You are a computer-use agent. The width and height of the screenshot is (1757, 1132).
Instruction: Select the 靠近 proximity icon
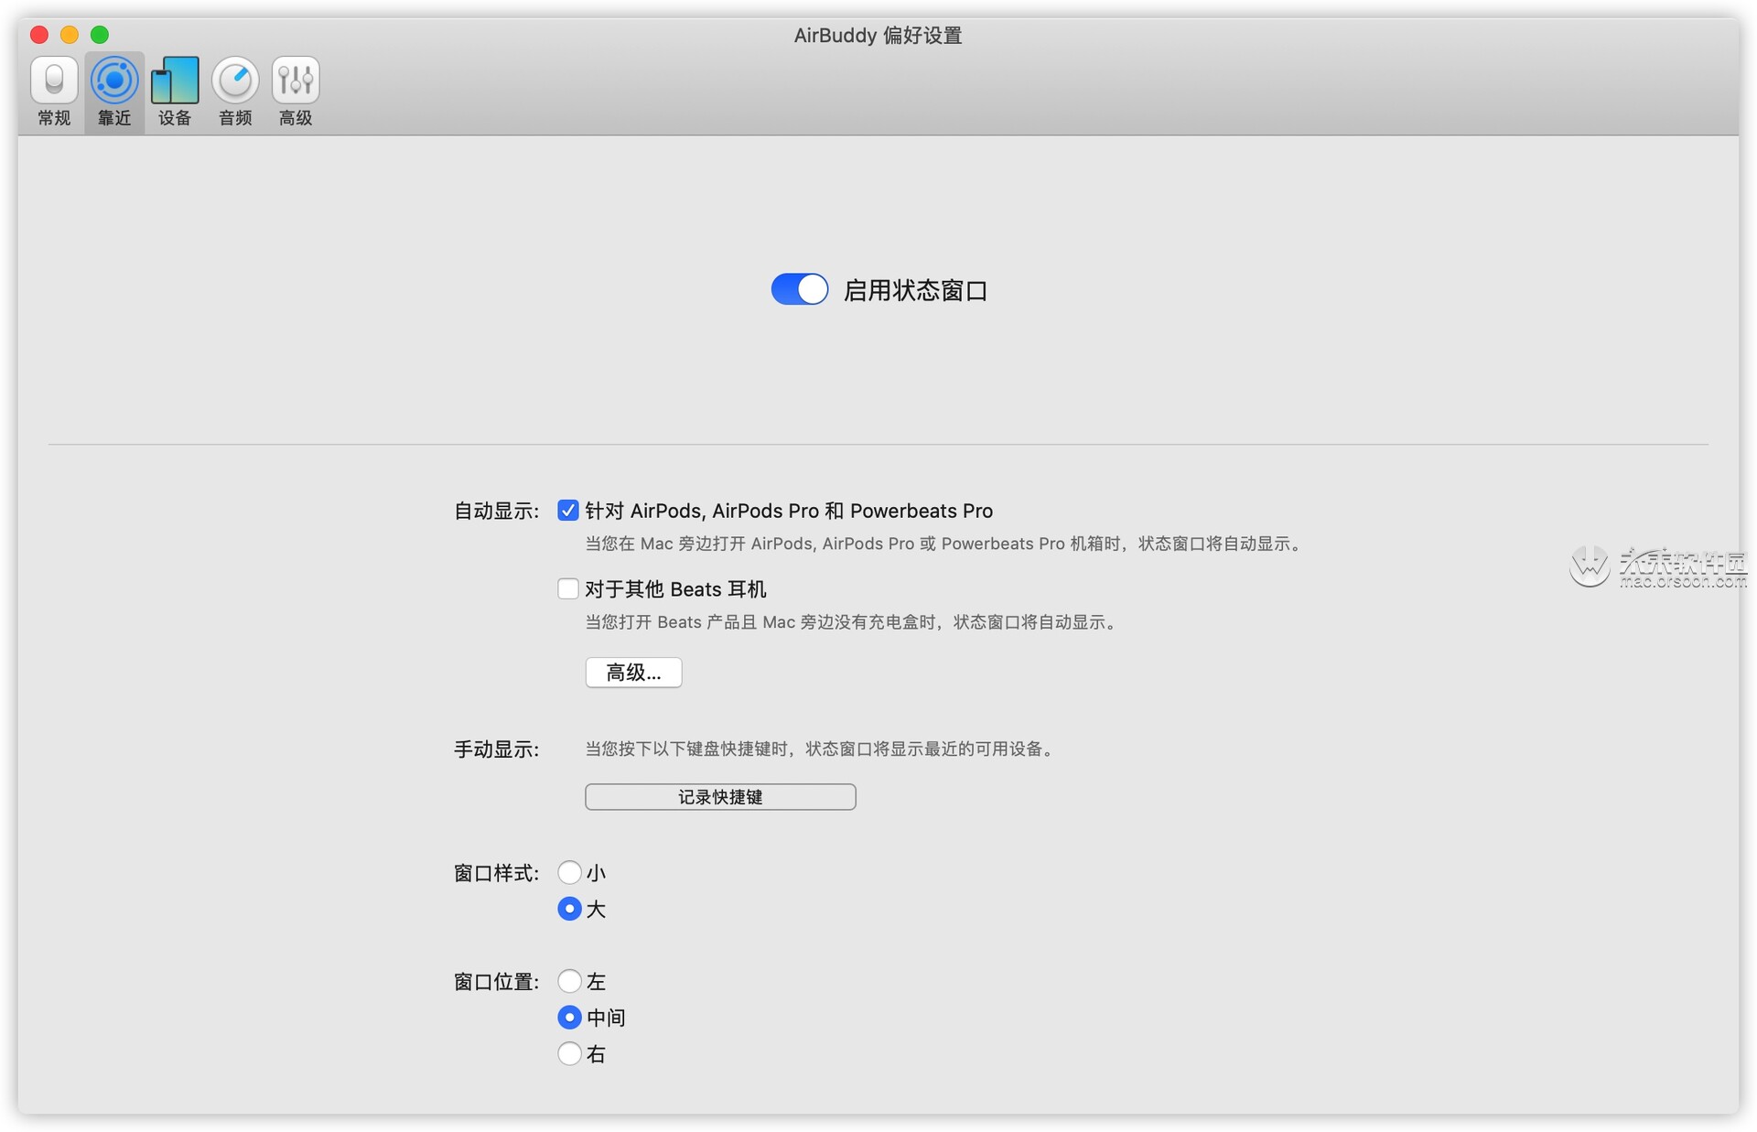tap(114, 81)
